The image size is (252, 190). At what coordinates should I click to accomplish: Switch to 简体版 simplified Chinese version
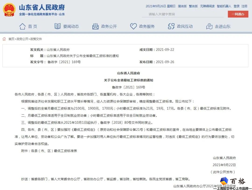(182, 6)
